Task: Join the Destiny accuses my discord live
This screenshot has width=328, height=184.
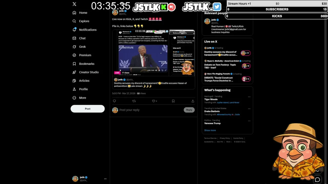Action: (x=220, y=53)
